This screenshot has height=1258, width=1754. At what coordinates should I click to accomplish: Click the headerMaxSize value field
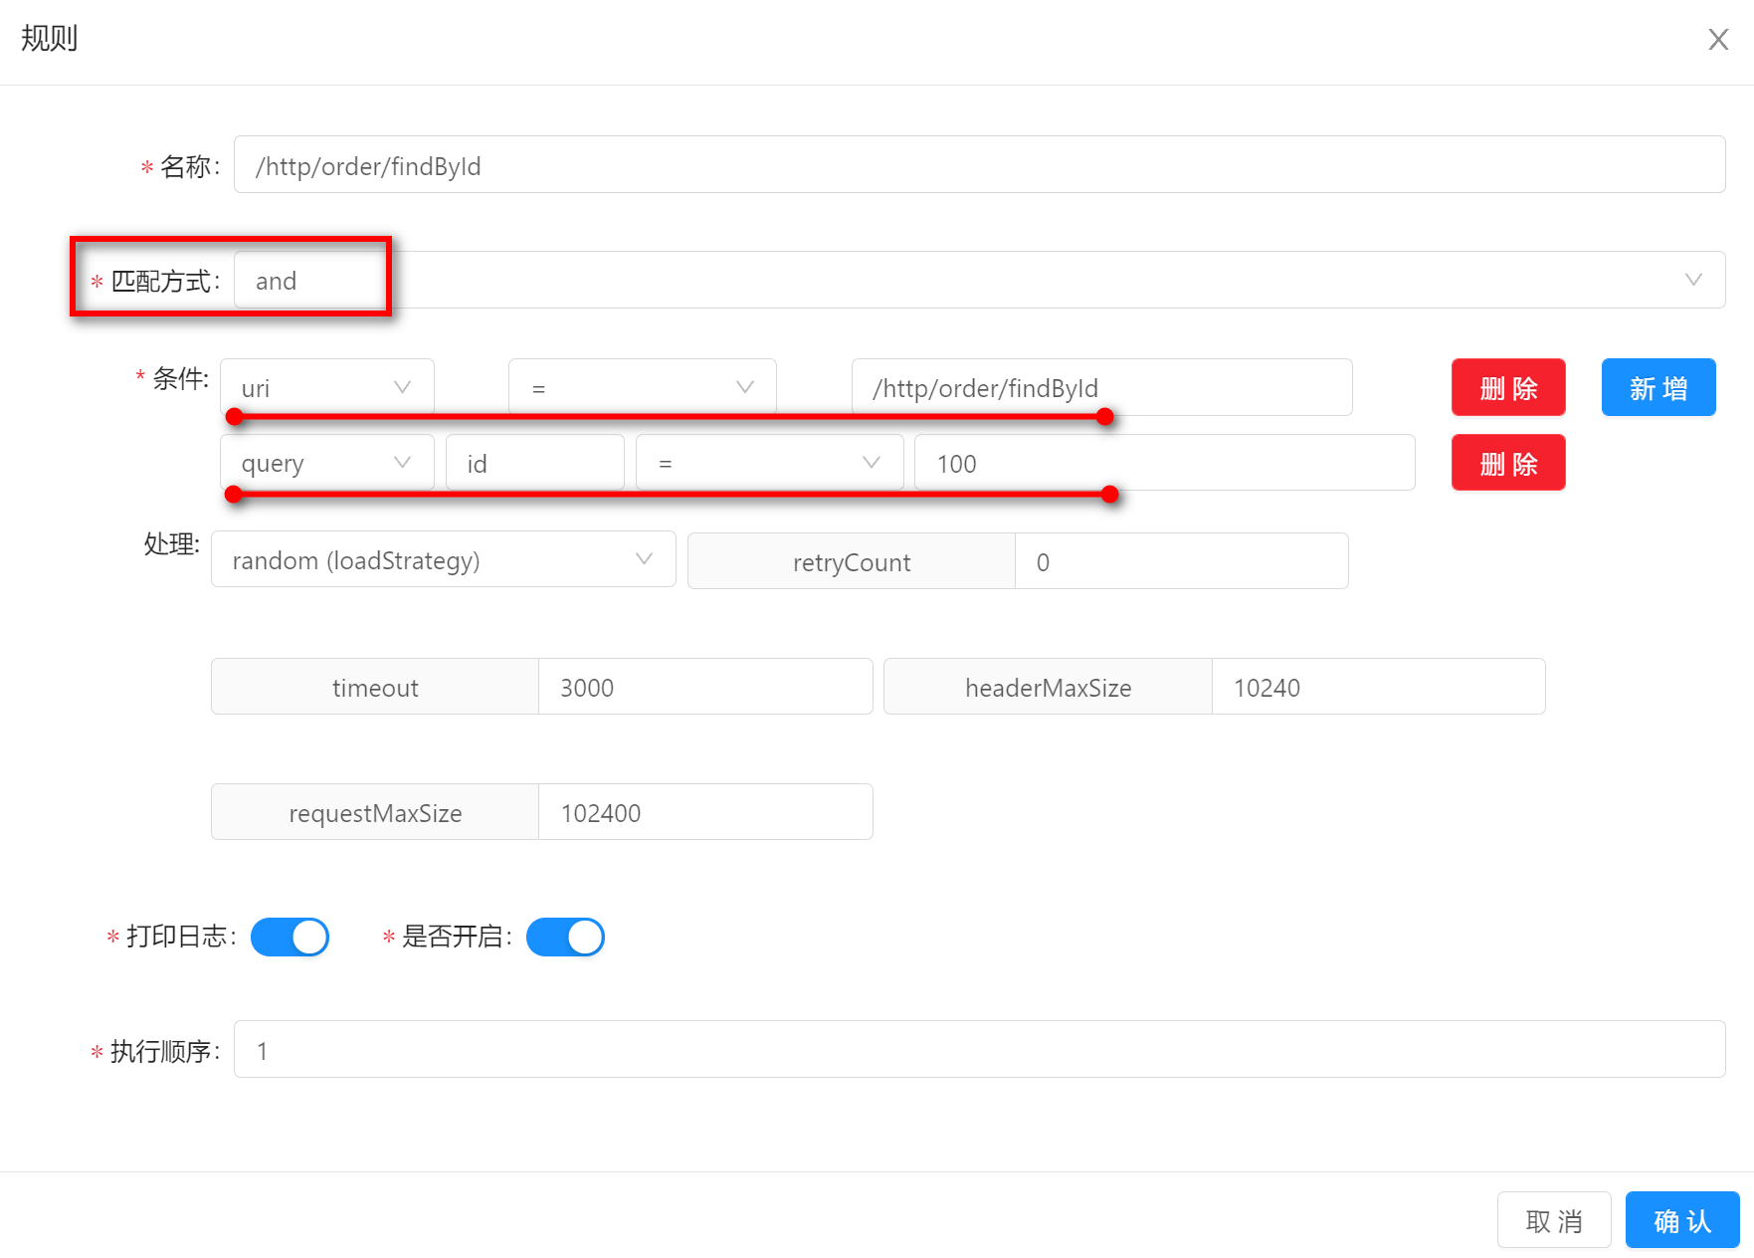[1377, 687]
